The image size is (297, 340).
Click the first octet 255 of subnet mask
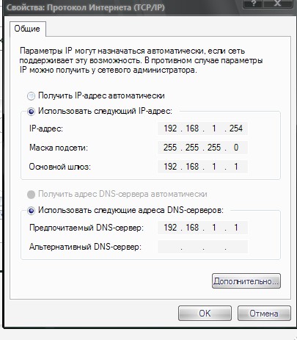[x=170, y=148]
